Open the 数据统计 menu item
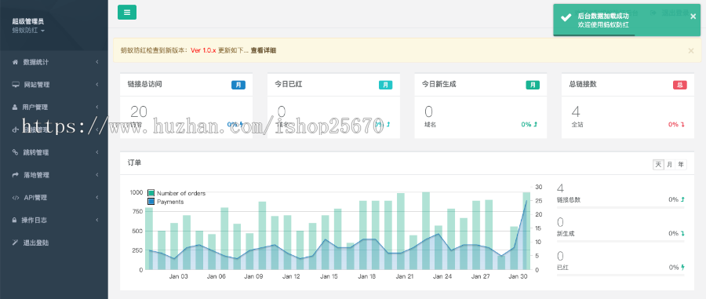 (54, 62)
